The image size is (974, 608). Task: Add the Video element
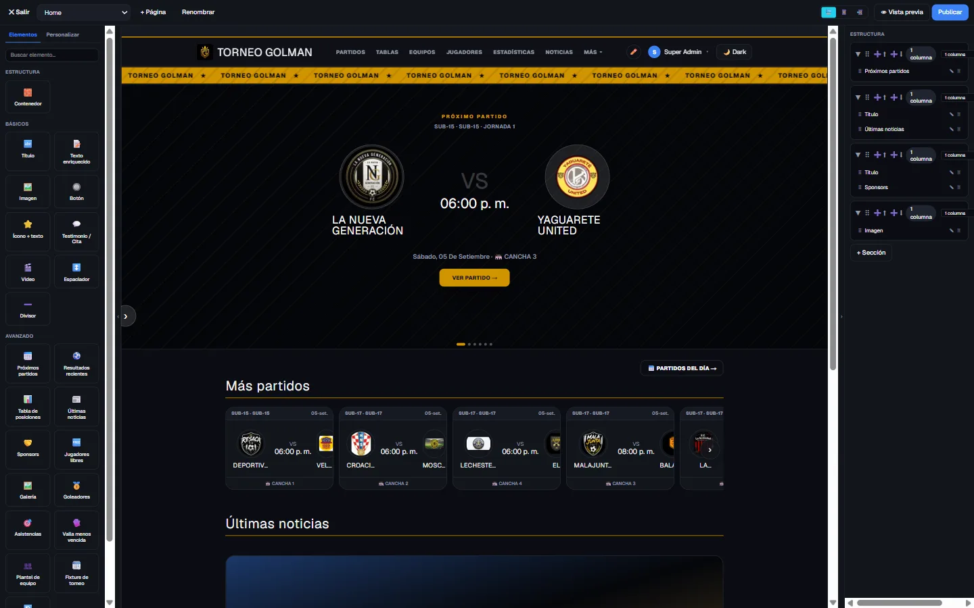pyautogui.click(x=28, y=272)
